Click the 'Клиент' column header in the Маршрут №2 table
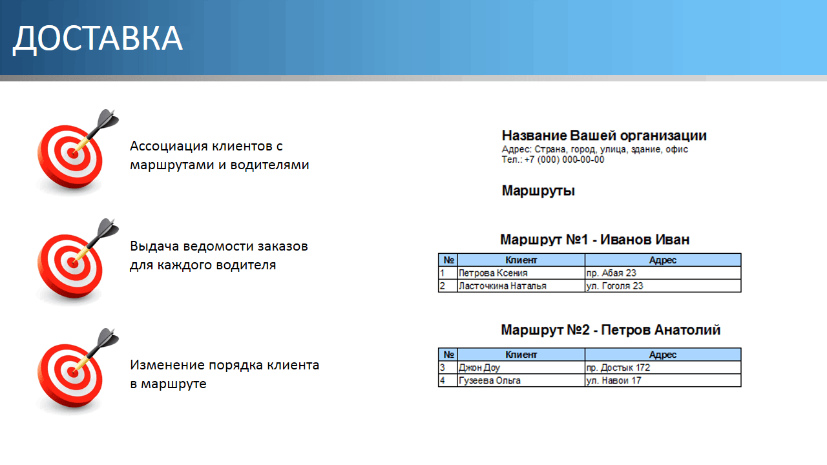The width and height of the screenshot is (827, 465). point(521,355)
